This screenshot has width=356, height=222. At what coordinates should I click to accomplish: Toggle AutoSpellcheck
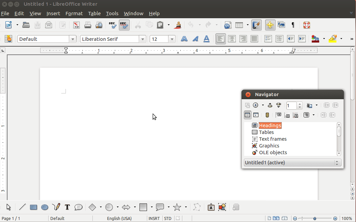pyautogui.click(x=124, y=25)
